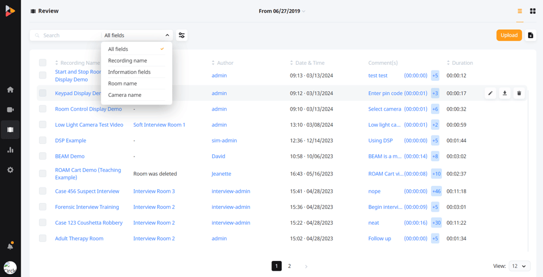Open the View rows-per-page dropdown
The height and width of the screenshot is (277, 543).
(x=519, y=266)
